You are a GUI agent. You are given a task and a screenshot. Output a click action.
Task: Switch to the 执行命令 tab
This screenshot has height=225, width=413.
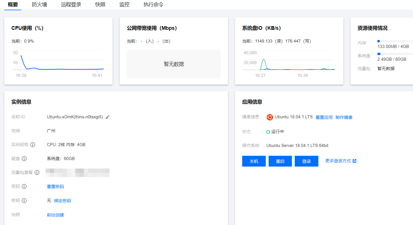pyautogui.click(x=153, y=5)
